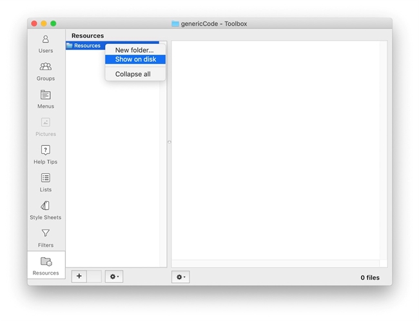Click the blank button beside the plus
419x321 pixels.
point(94,277)
